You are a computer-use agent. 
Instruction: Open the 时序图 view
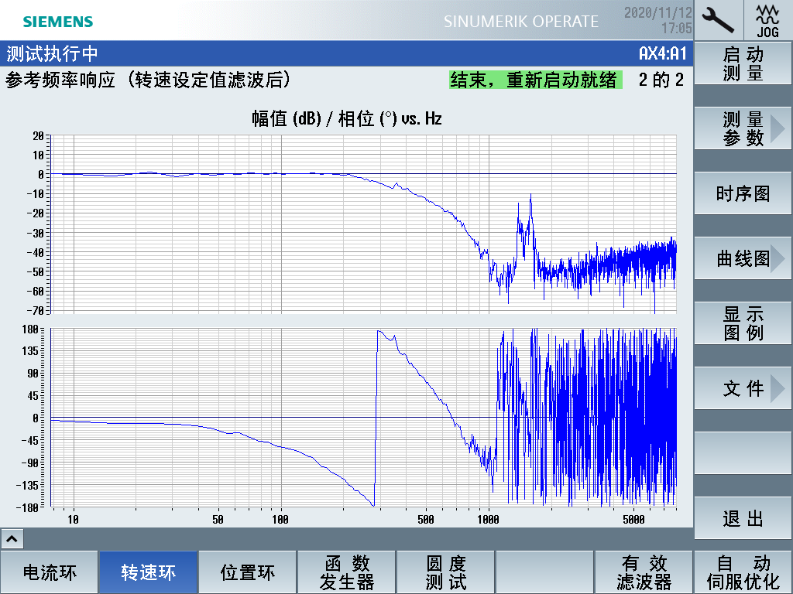pos(743,194)
